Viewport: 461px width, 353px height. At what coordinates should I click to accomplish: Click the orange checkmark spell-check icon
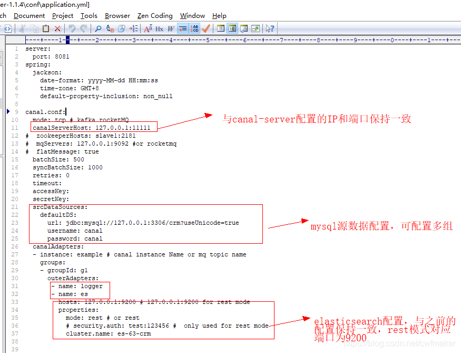click(206, 28)
